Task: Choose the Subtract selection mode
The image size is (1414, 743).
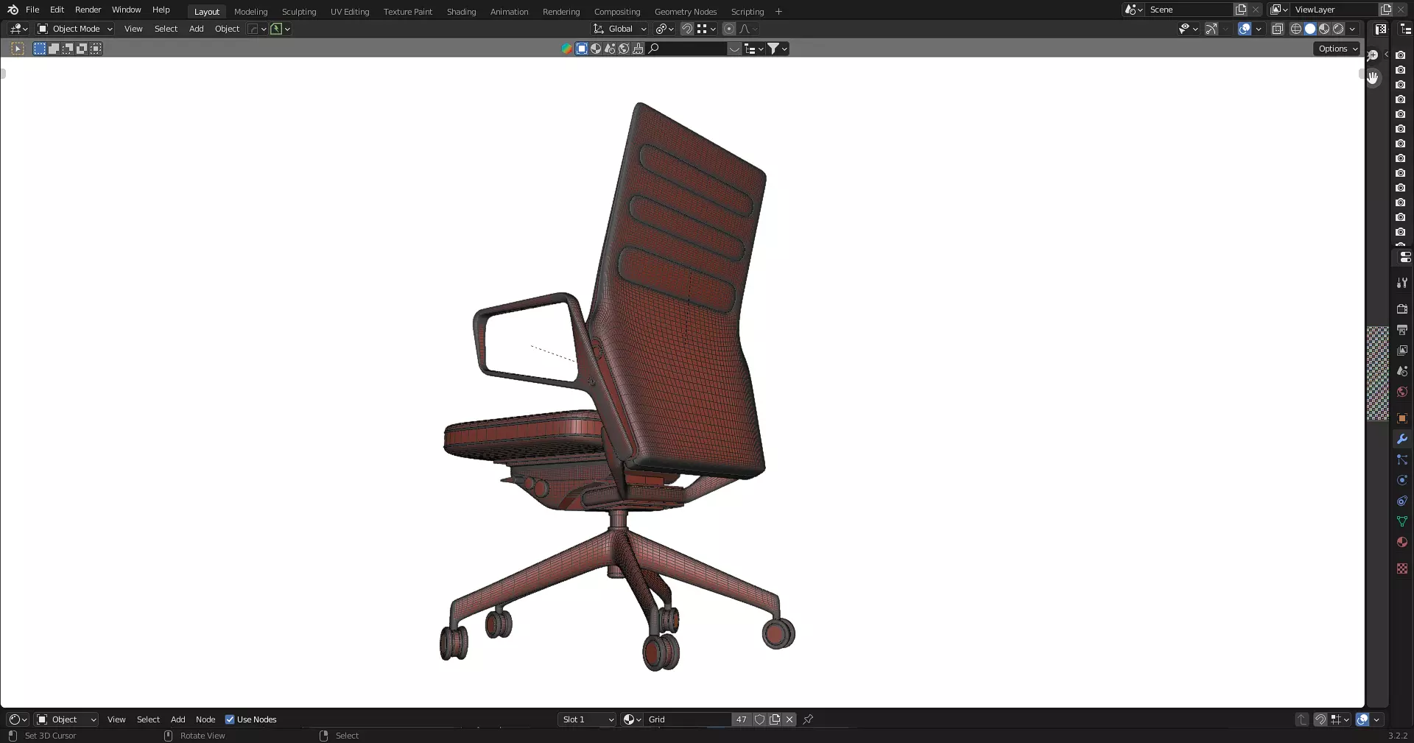Action: point(68,49)
